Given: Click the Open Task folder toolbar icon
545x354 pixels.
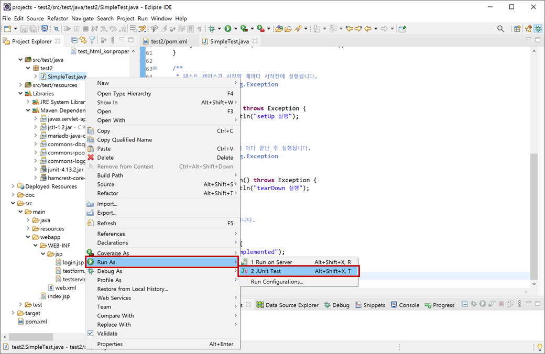Looking at the screenshot, I should coord(288,29).
